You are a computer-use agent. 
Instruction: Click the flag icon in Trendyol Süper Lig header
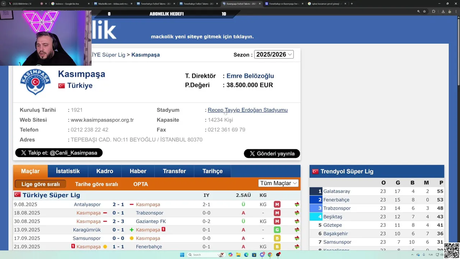[x=315, y=172]
